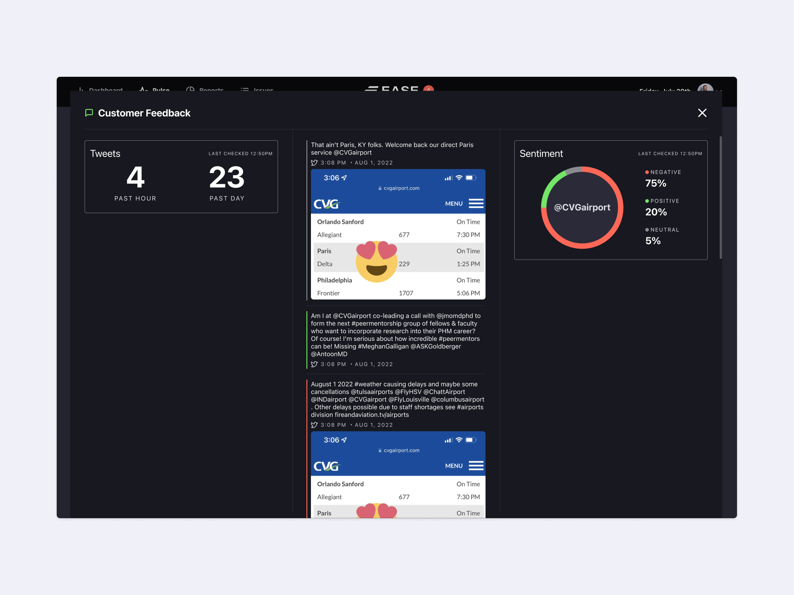Click the Twitter bird icon on the peermentorship tweet
794x595 pixels.
pos(314,364)
